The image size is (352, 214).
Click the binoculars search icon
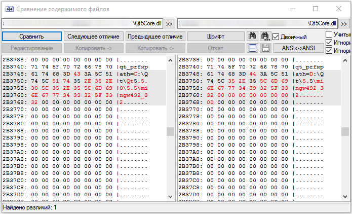(x=252, y=36)
